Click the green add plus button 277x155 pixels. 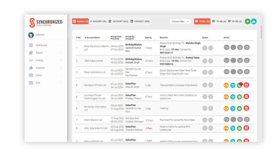[x=248, y=22]
